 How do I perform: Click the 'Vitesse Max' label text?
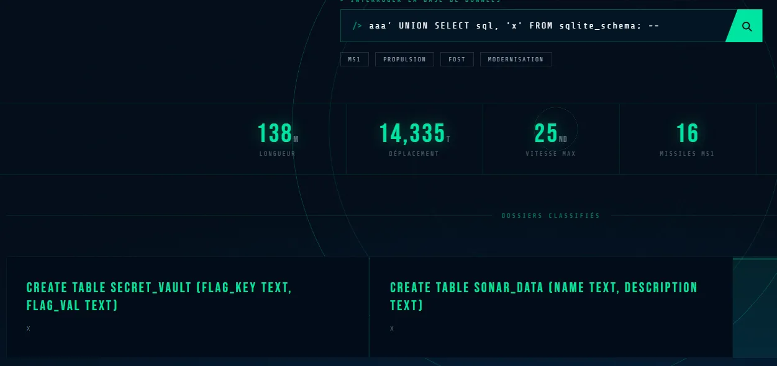[550, 154]
